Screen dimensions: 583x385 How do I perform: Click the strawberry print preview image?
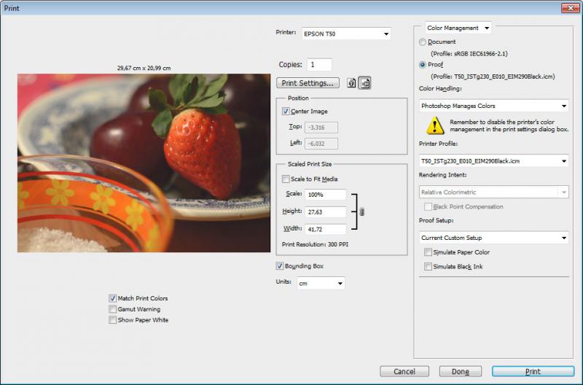point(144,163)
